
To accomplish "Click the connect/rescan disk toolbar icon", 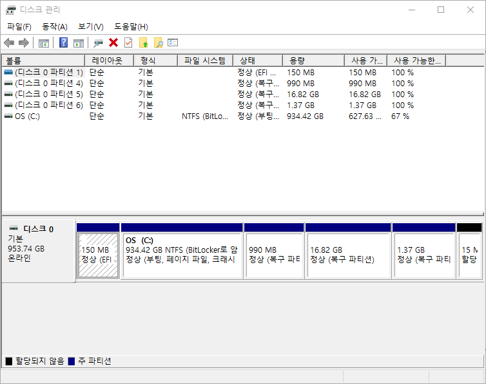I will (98, 43).
